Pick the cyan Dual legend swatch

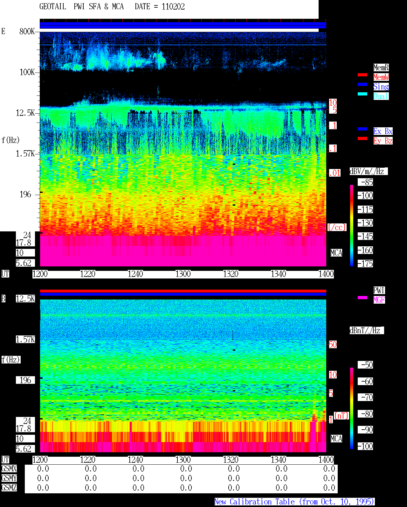362,94
